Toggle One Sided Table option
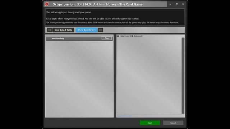The height and width of the screenshot is (129, 230). tap(63, 30)
